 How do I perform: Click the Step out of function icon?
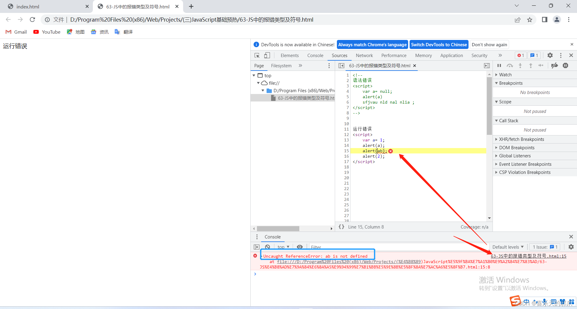(531, 66)
